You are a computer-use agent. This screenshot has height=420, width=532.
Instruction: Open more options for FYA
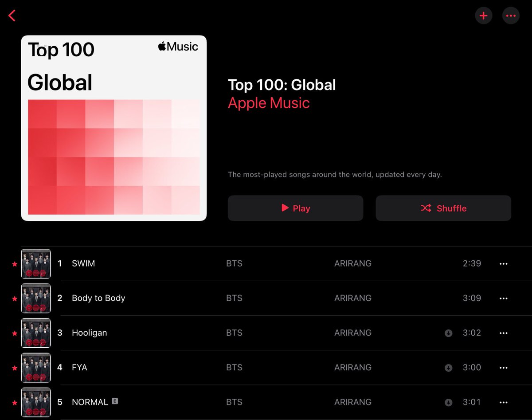(x=503, y=367)
